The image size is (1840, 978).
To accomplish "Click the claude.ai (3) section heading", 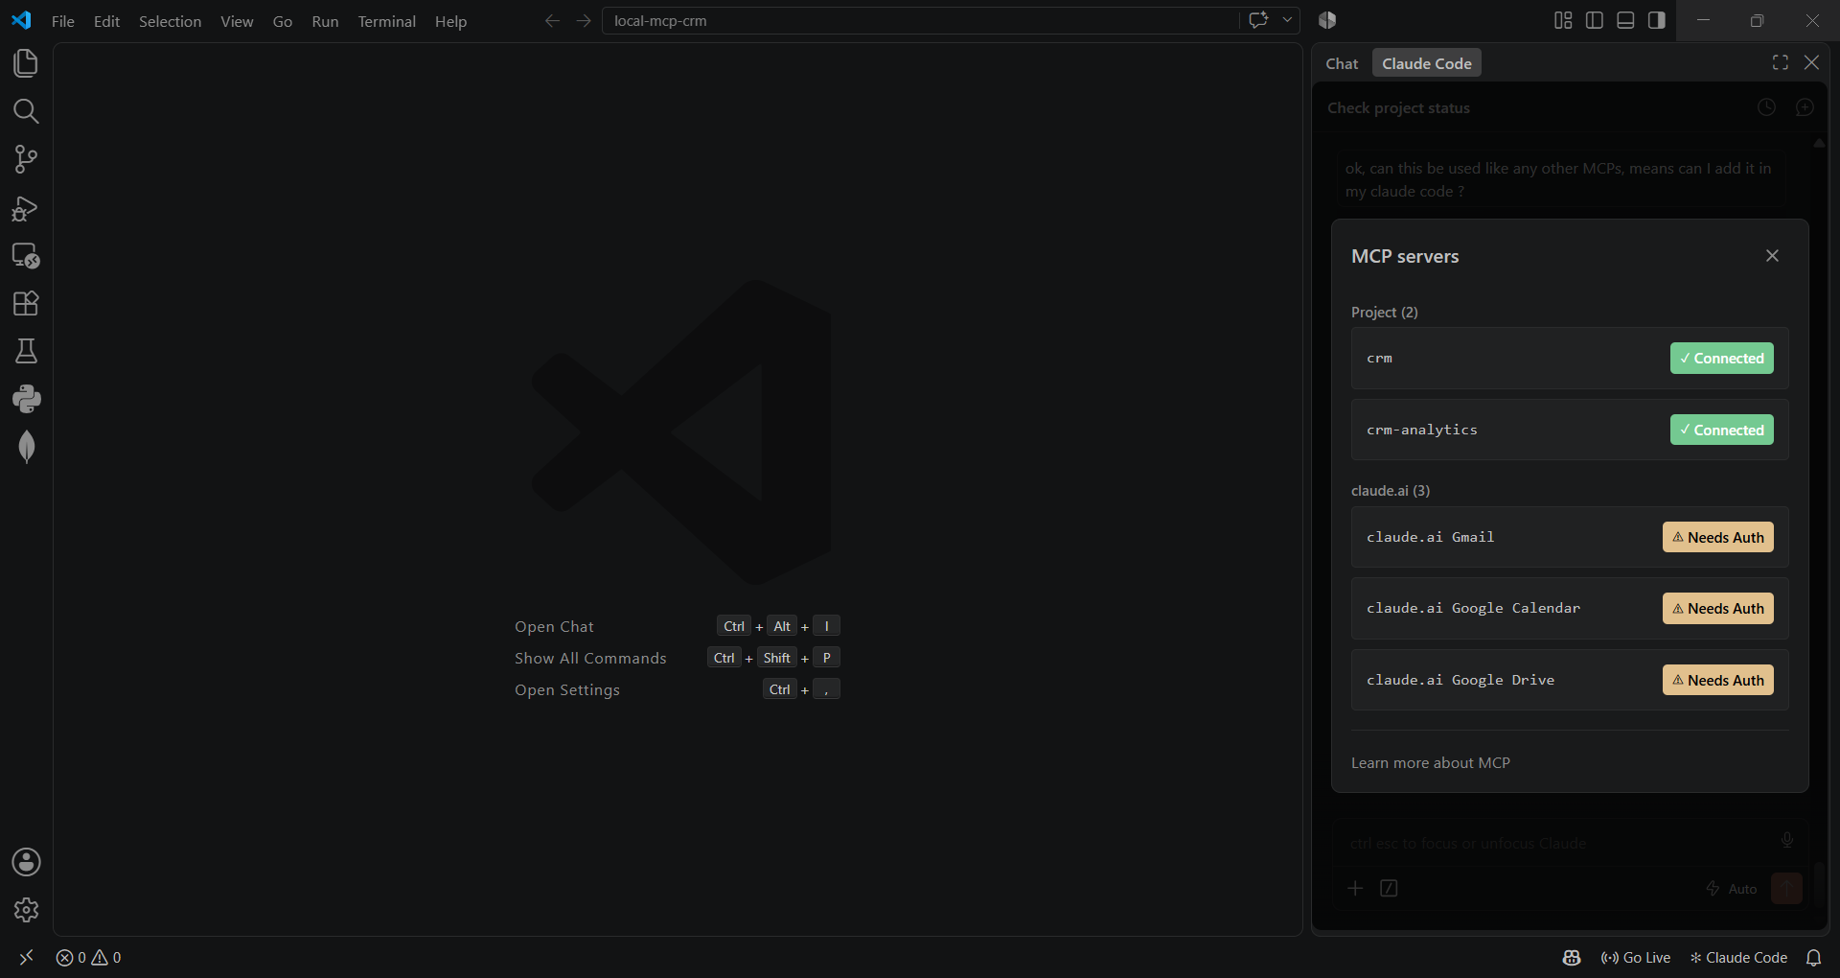I will 1391,491.
